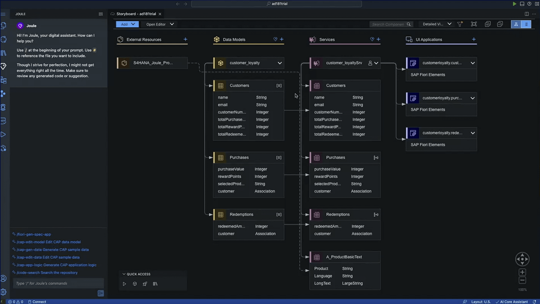
Task: Select the Storyboard - ad181trial tab
Action: click(135, 14)
